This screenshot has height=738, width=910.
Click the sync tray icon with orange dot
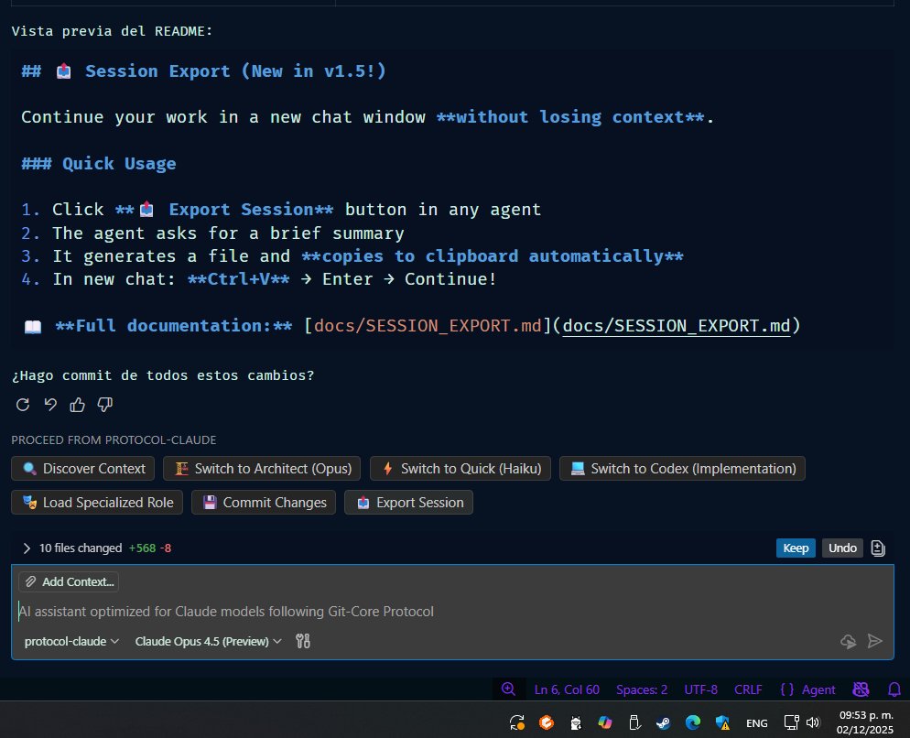517,722
